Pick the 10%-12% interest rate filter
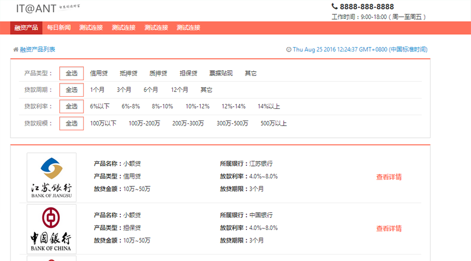 point(198,106)
